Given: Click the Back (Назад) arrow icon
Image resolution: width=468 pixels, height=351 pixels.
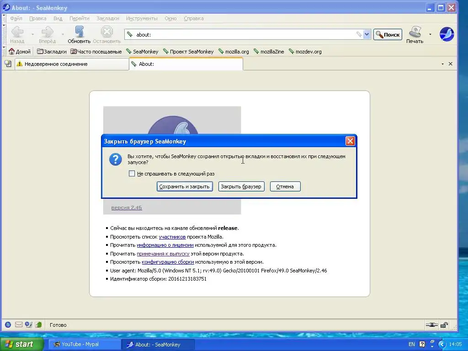Looking at the screenshot, I should (17, 32).
